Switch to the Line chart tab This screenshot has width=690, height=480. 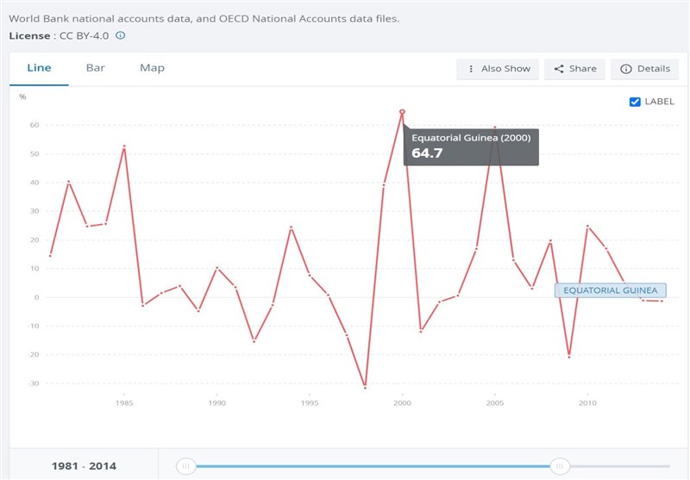point(39,68)
